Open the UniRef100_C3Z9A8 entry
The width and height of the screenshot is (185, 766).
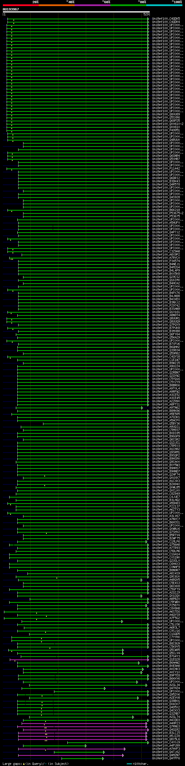tap(166, 252)
